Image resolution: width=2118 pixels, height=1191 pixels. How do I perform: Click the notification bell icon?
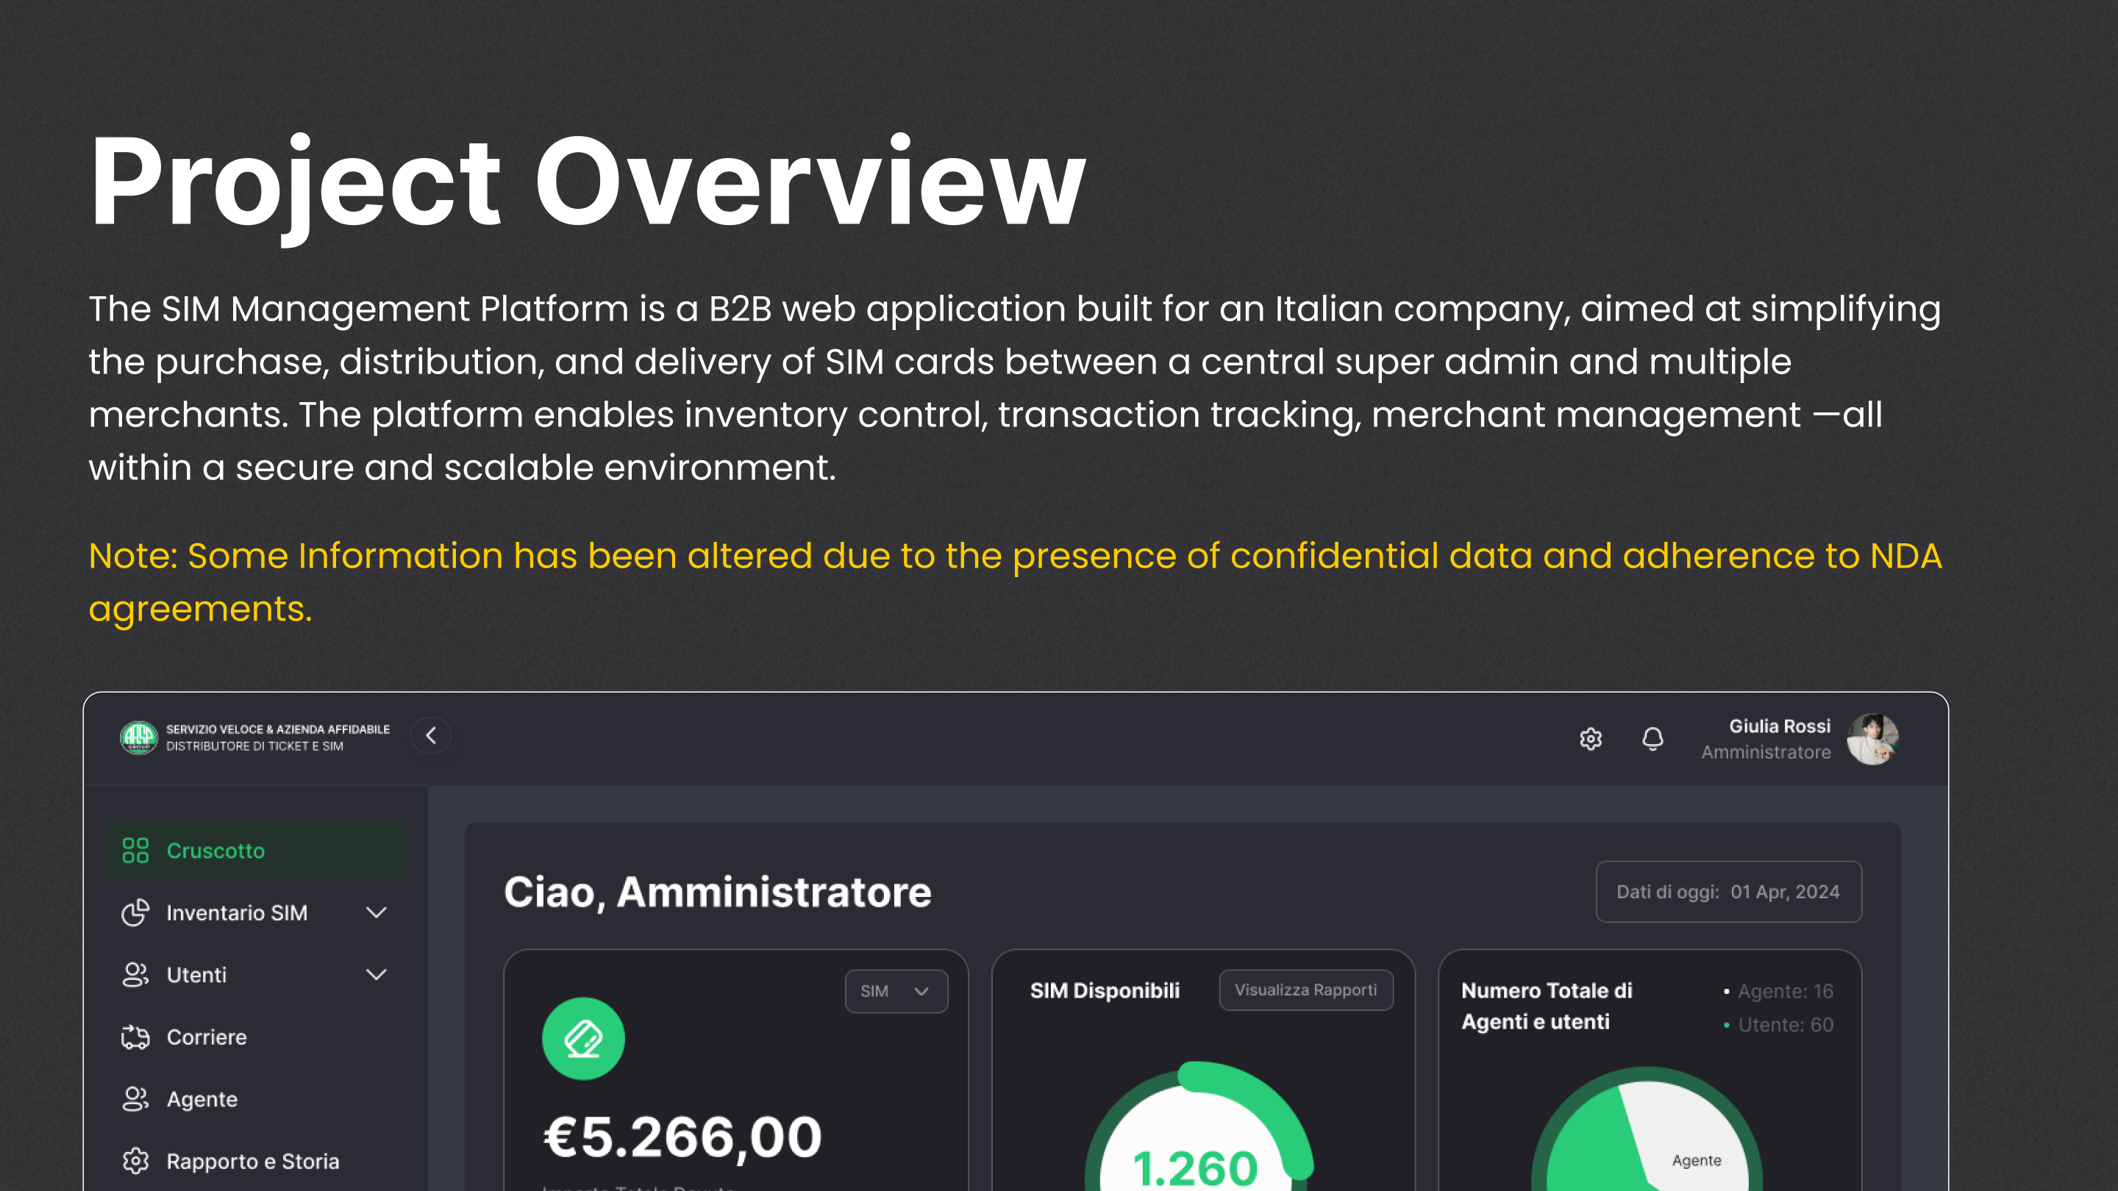[x=1652, y=739]
